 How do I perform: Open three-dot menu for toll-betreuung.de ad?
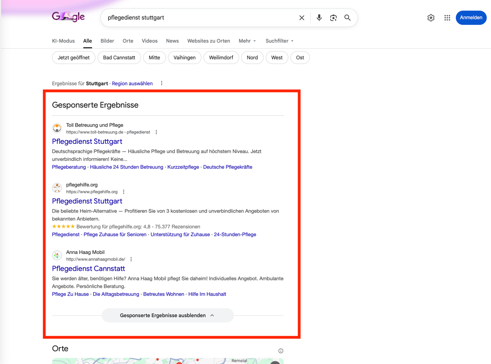pyautogui.click(x=156, y=132)
